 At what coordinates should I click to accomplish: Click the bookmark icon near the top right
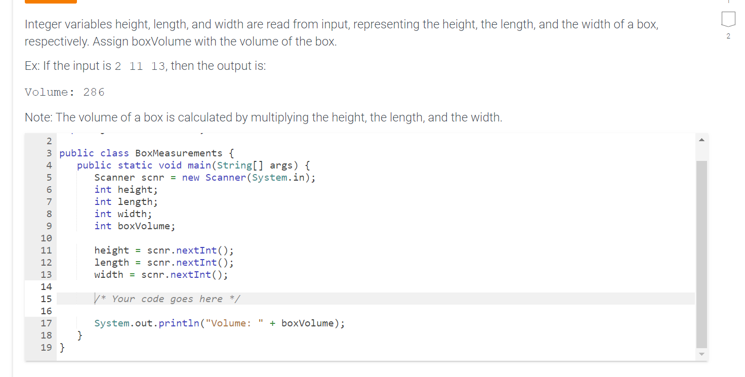coord(728,19)
